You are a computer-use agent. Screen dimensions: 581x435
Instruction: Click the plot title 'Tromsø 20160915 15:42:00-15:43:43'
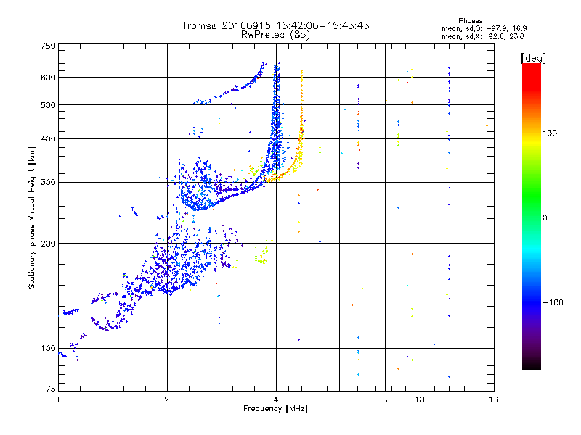click(x=275, y=25)
